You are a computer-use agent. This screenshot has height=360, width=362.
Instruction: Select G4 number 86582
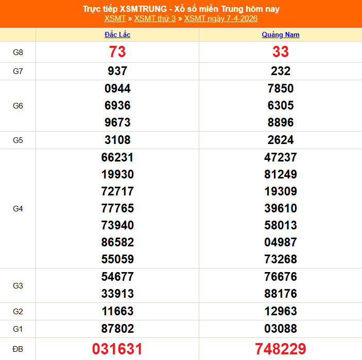point(117,242)
